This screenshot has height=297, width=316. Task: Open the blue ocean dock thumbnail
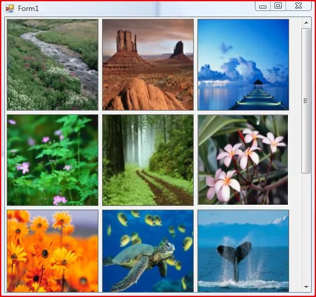click(243, 65)
